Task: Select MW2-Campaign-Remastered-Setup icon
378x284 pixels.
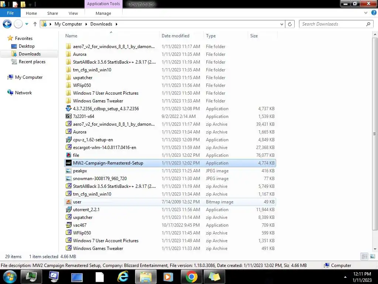Action: (x=68, y=163)
